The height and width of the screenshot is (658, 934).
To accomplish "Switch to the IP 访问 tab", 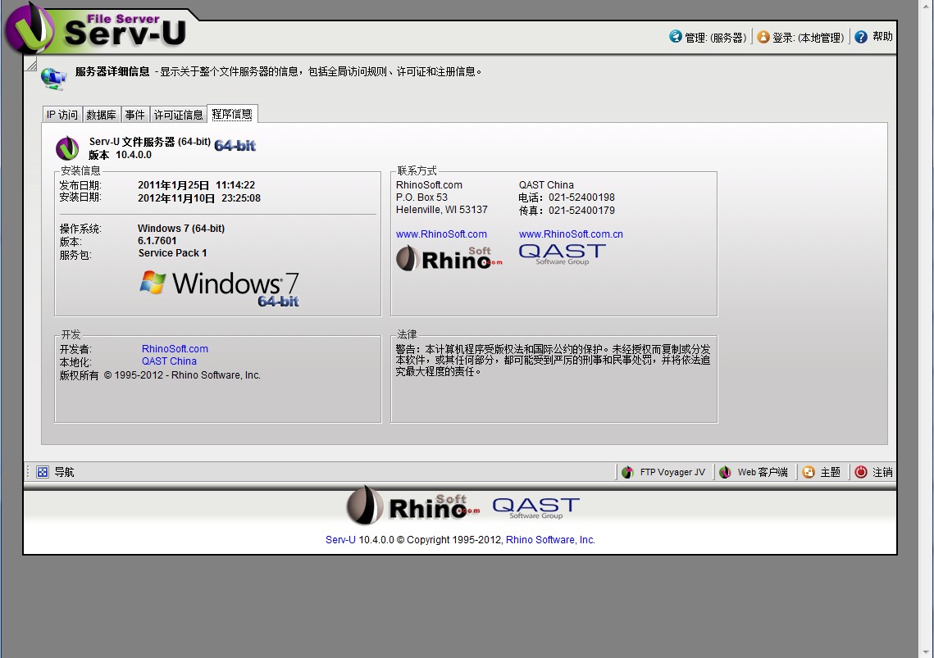I will point(62,115).
